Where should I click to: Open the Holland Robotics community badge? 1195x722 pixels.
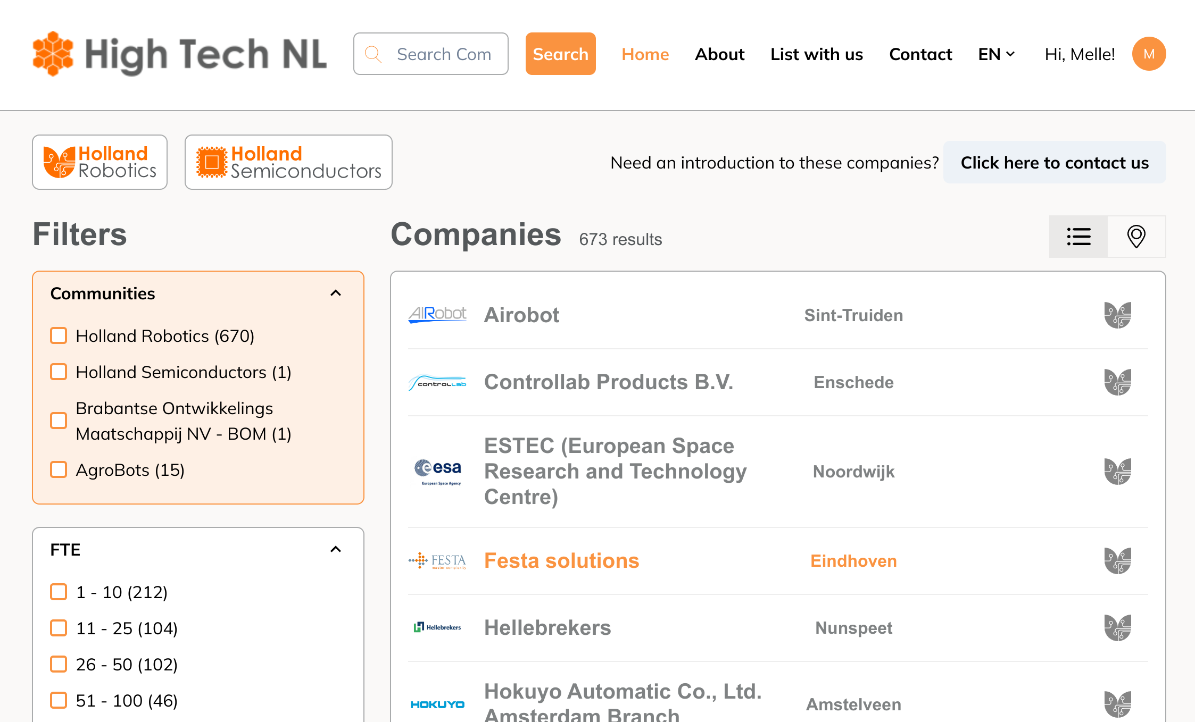pyautogui.click(x=99, y=162)
